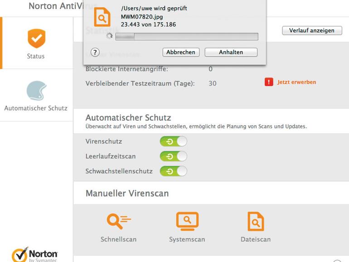Screen dimensions: 349x262
Task: Toggle the Leerlaufzeitscan switch
Action: (x=174, y=156)
